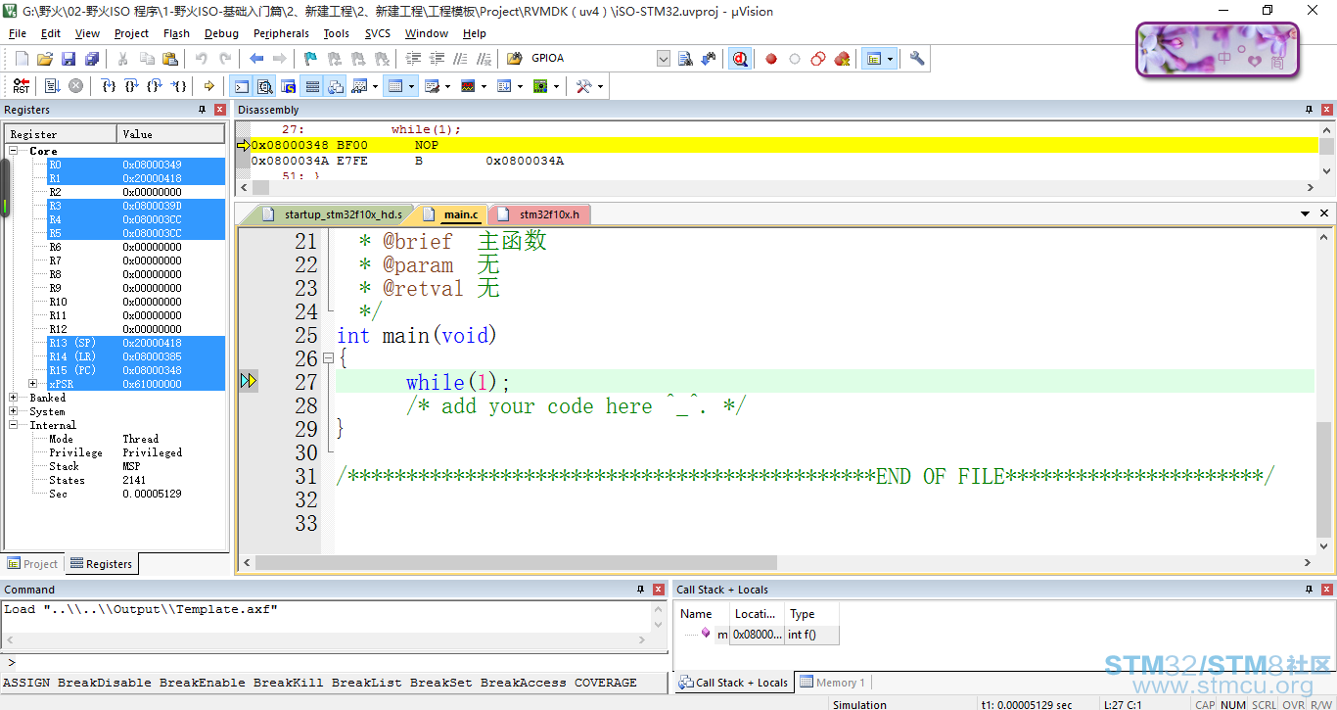Switch to the Project panel tab
1337x710 pixels.
pos(33,563)
